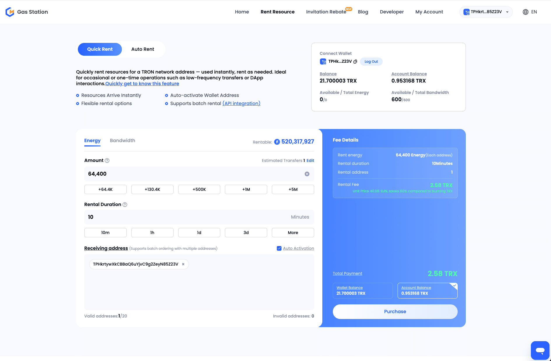Image resolution: width=551 pixels, height=361 pixels.
Task: Switch to the Bandwidth tab
Action: tap(123, 141)
